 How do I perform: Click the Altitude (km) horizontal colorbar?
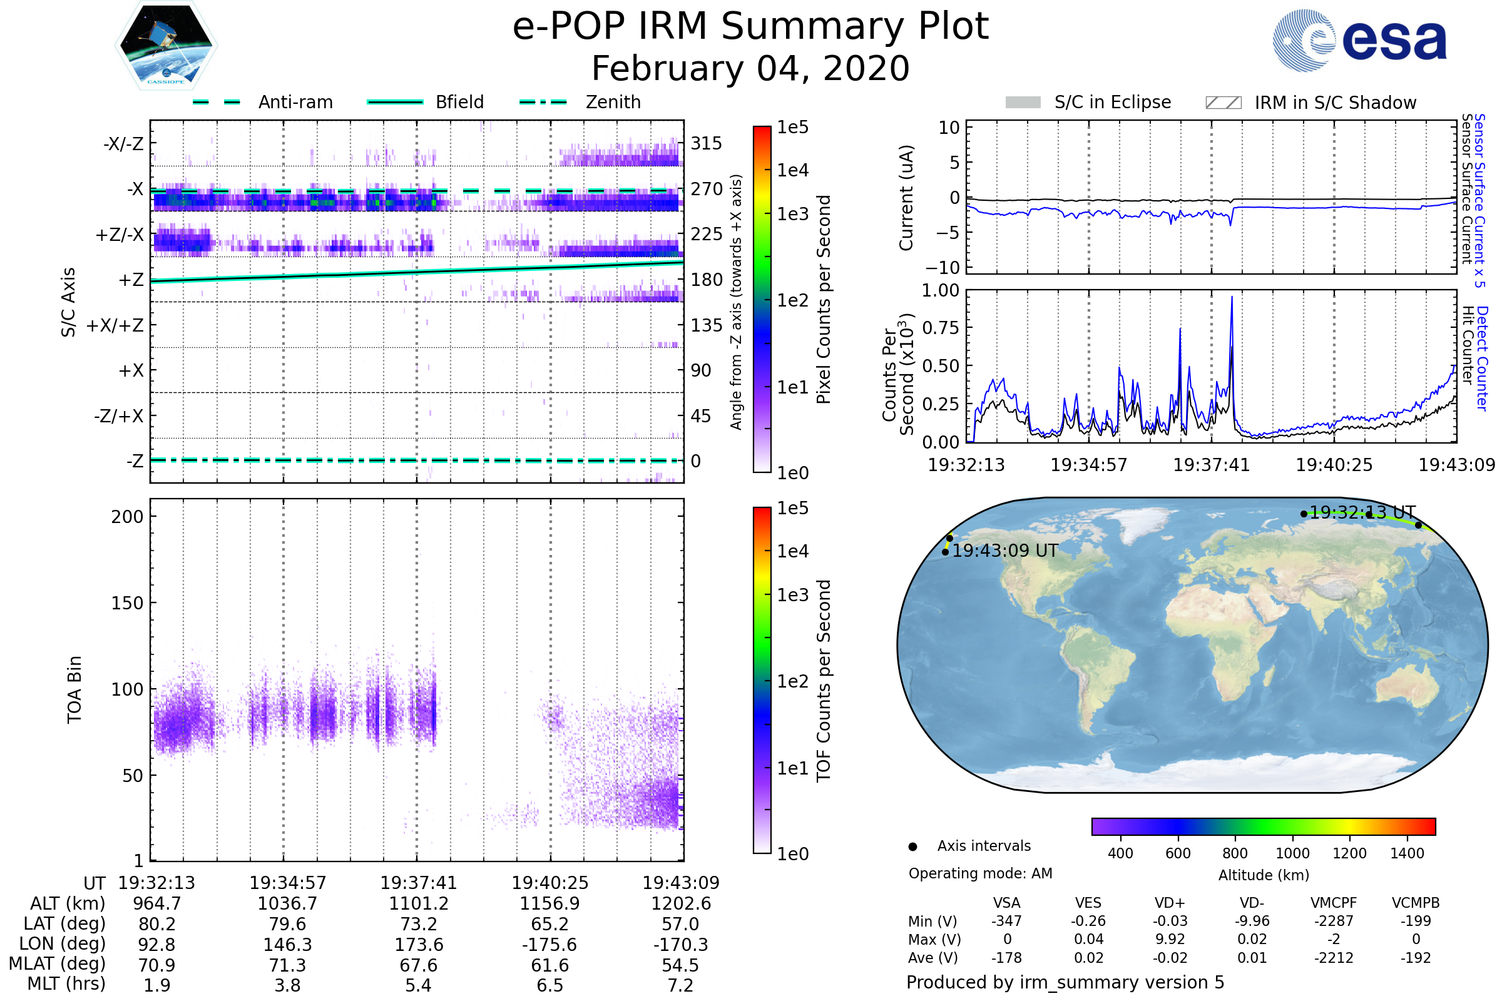1263,826
